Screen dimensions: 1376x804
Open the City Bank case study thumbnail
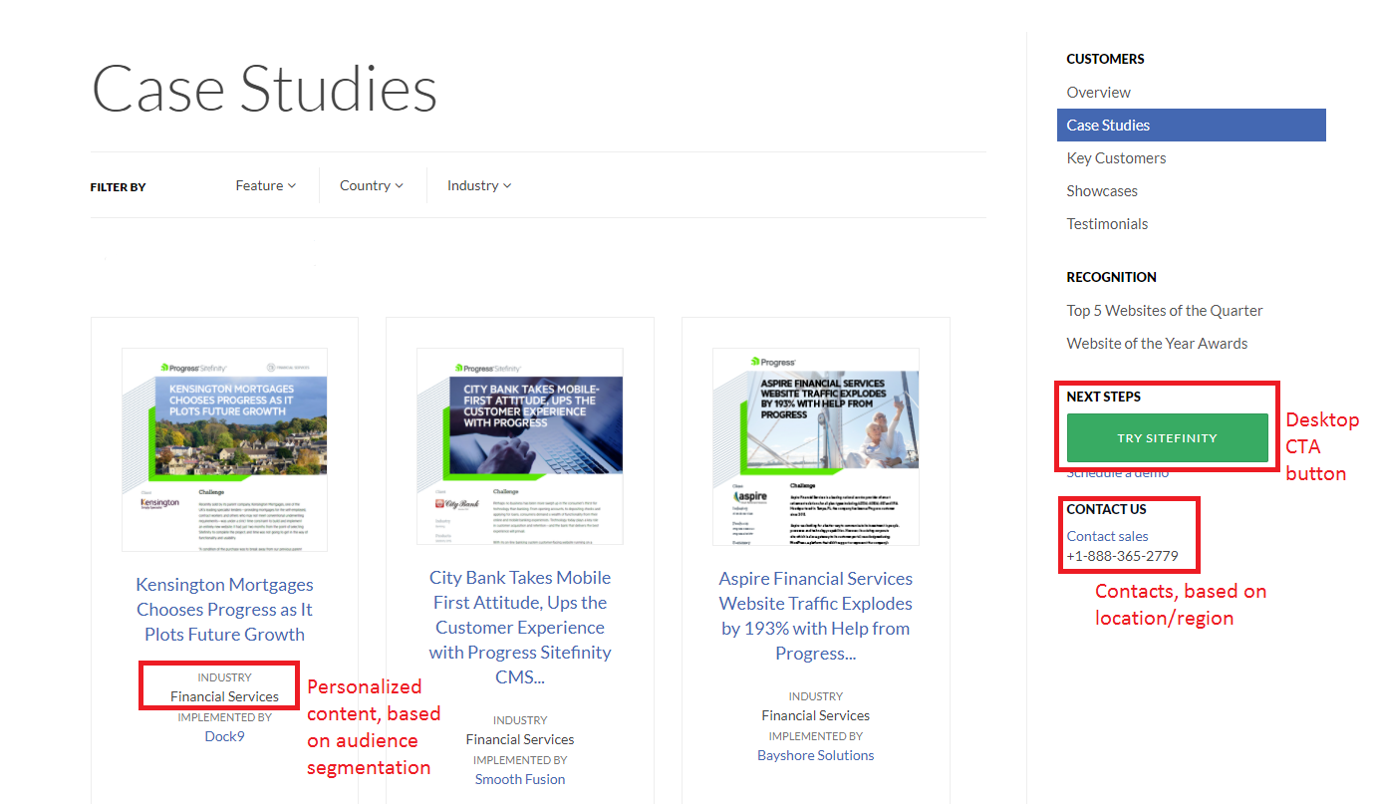(x=519, y=445)
